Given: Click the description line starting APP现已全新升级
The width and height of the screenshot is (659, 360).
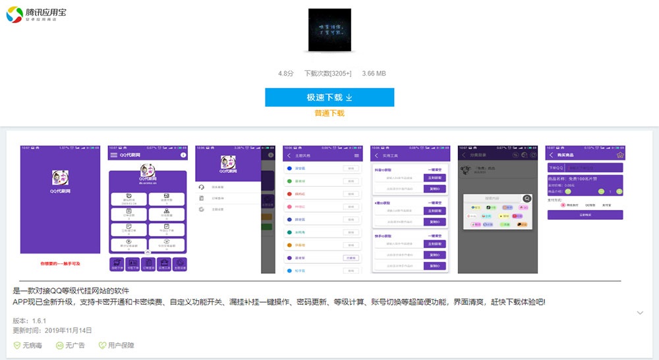Looking at the screenshot, I should point(279,301).
